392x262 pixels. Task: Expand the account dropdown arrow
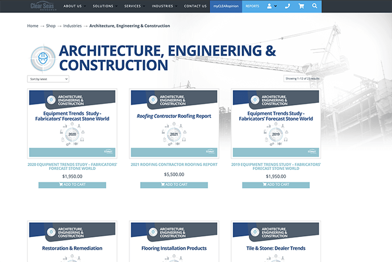pos(276,6)
